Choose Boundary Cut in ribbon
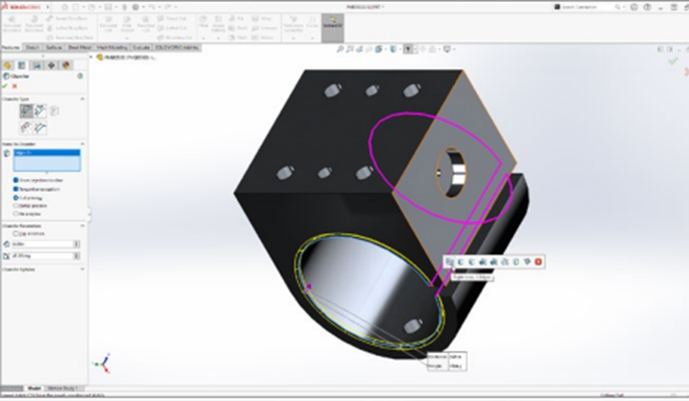 tap(174, 38)
